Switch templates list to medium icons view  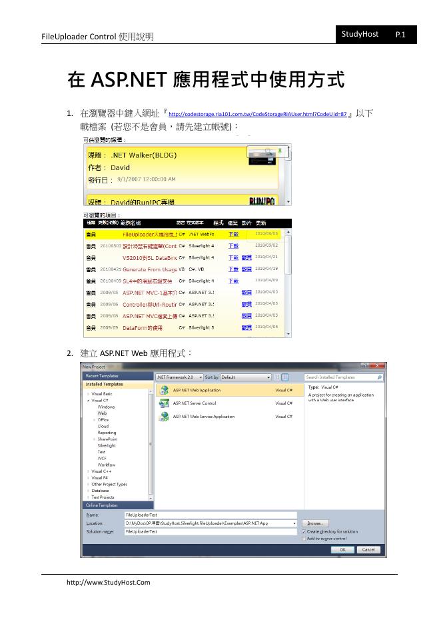284,377
